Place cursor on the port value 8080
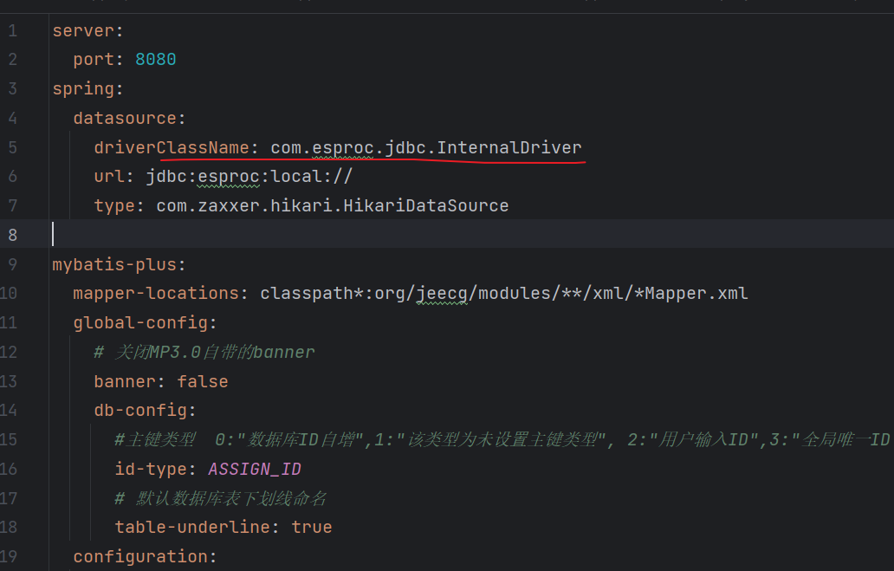Screen dimensions: 894x571 156,60
